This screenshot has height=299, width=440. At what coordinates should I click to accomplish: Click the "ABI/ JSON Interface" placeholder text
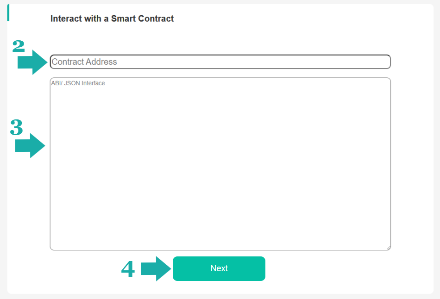78,83
